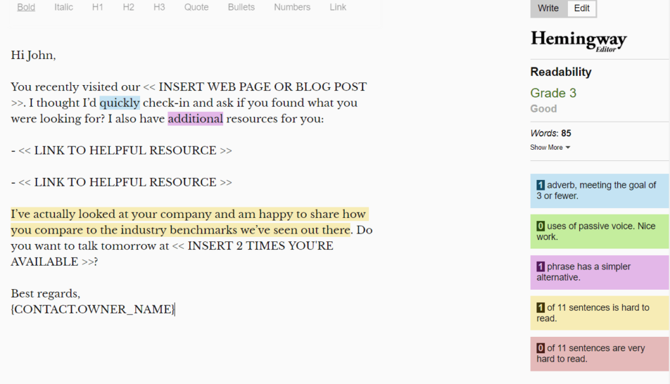Select H2 heading style
The width and height of the screenshot is (670, 384).
(128, 7)
